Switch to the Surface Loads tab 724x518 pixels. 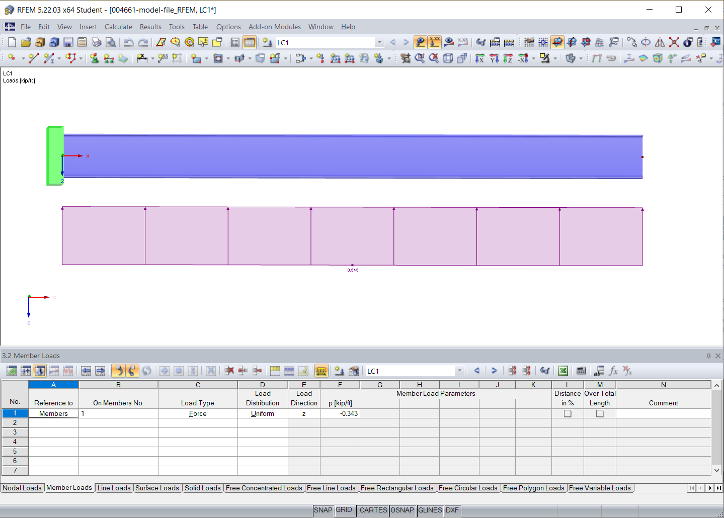157,488
